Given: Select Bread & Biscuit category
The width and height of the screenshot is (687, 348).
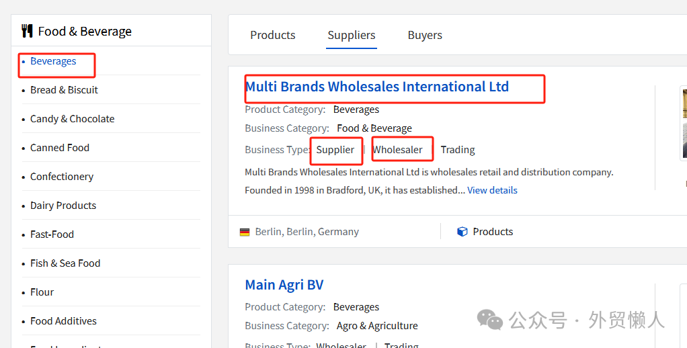Looking at the screenshot, I should [64, 90].
